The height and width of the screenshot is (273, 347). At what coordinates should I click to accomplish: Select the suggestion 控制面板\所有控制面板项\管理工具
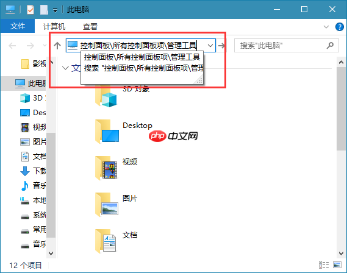142,57
